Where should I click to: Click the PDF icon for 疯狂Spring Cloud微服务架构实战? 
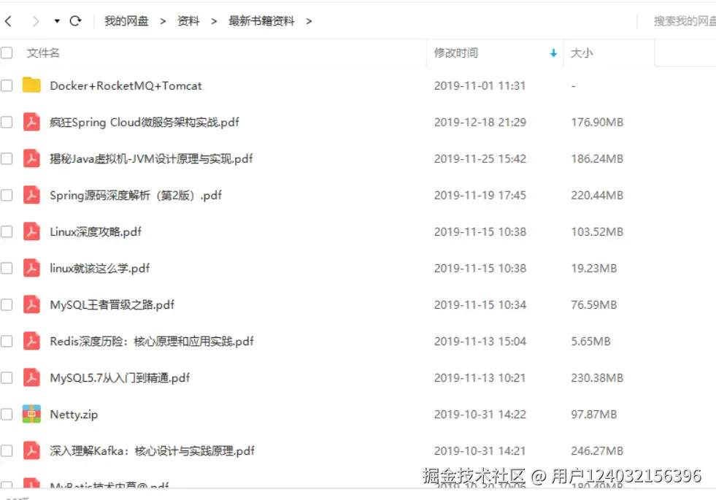(x=32, y=122)
